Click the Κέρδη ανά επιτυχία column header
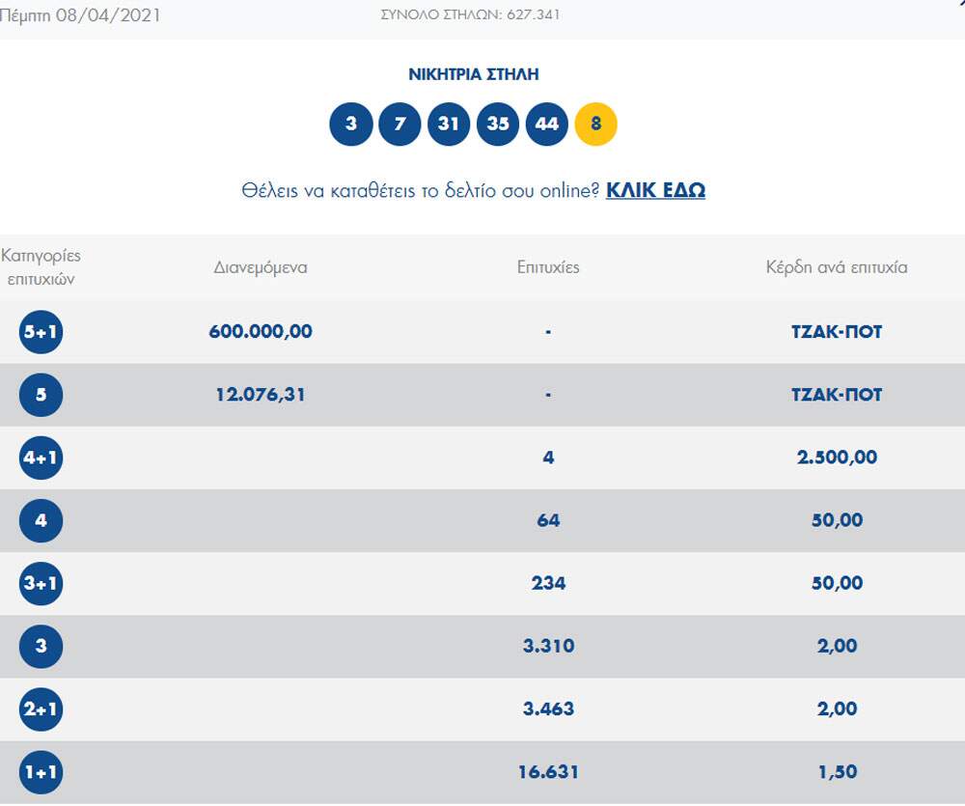965x806 pixels. [x=837, y=267]
